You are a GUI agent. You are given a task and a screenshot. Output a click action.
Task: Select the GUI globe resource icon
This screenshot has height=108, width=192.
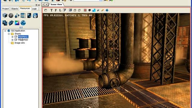coord(23,23)
